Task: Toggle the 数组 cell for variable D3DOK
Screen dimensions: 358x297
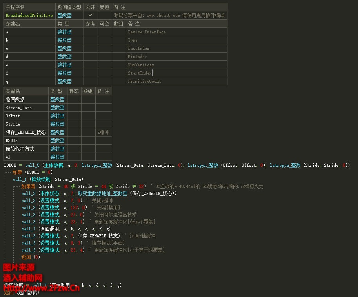Action: (88, 140)
